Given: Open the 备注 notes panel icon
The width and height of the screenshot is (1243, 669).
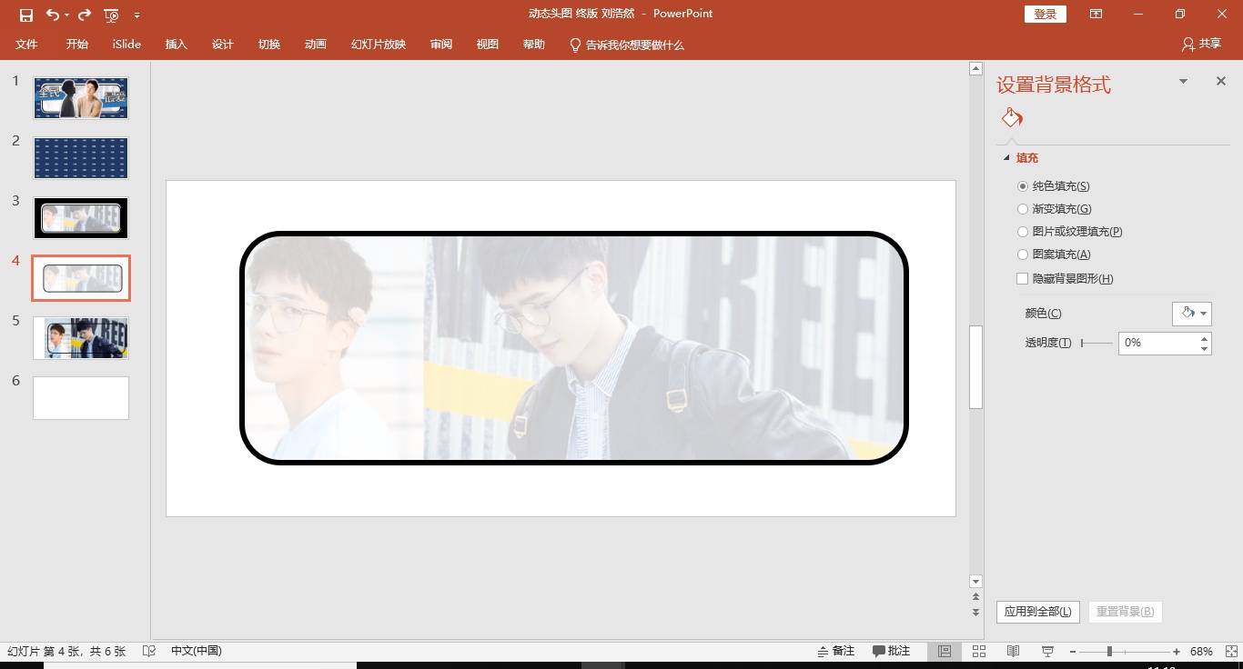Looking at the screenshot, I should tap(836, 651).
